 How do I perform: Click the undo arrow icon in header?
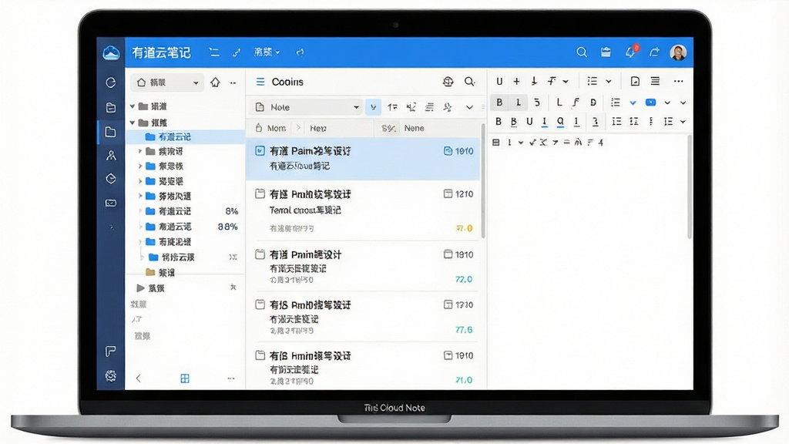coord(300,52)
